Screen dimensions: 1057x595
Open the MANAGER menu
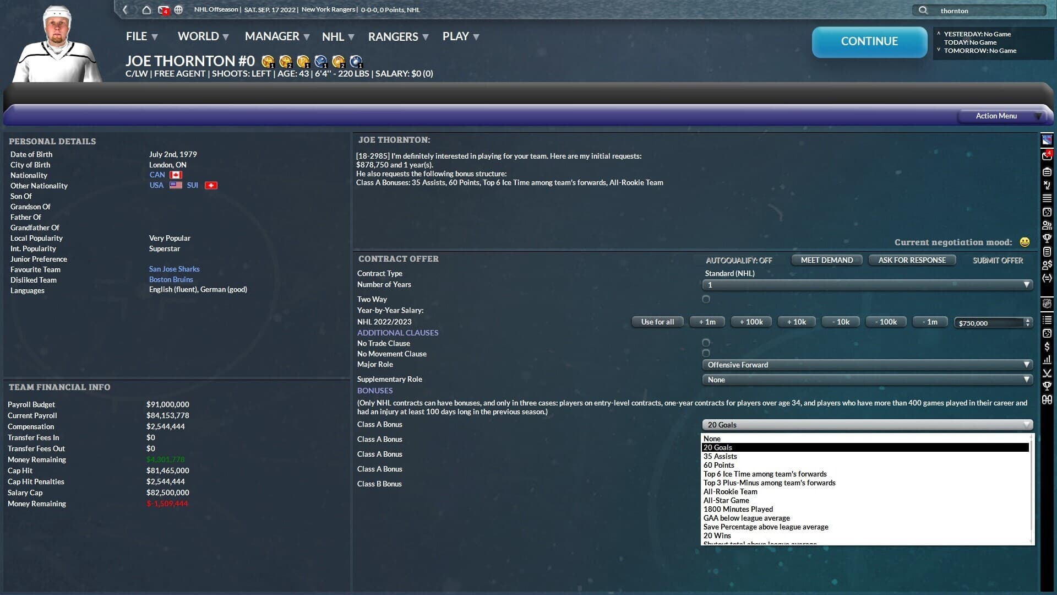272,36
